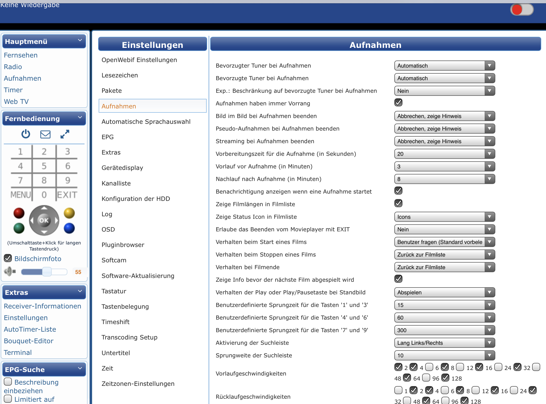Tap remote number key 6
Screen dimensions: 546x404
[67, 166]
